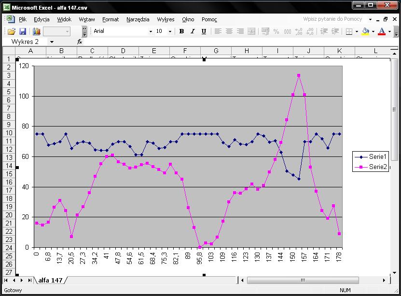Screen dimensions: 401x296
Task: Click the Wpisz pytanie do Pomocy help box
Action: pyautogui.click(x=332, y=19)
